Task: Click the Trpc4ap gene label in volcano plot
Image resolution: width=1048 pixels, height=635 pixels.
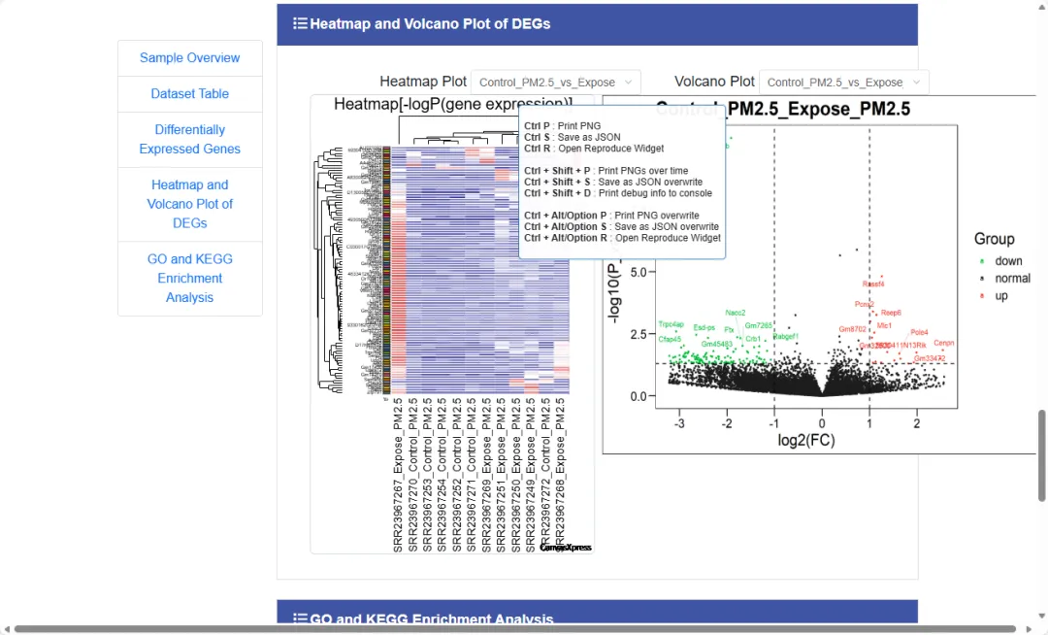Action: [671, 324]
